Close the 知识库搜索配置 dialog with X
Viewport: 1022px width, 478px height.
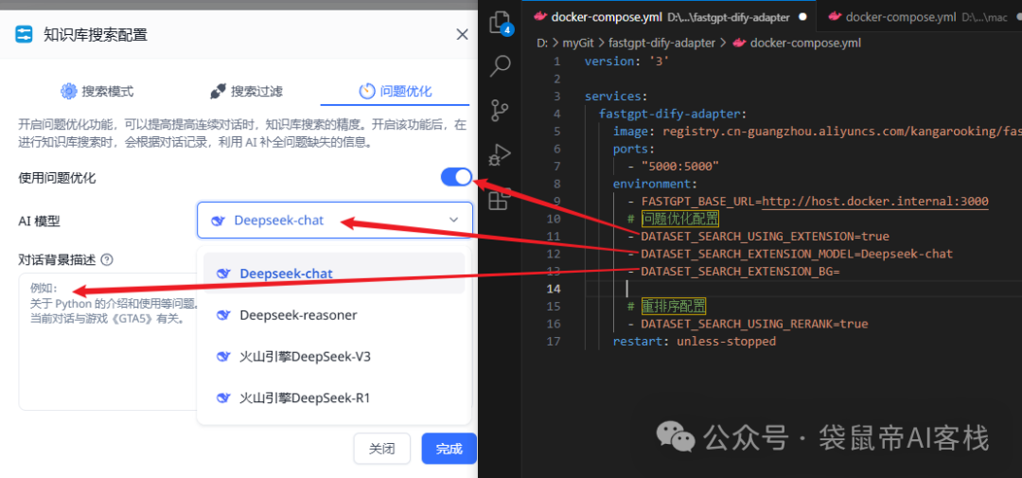(x=462, y=35)
